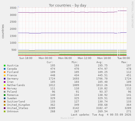Click Unknown average value 269.54

[103, 111]
